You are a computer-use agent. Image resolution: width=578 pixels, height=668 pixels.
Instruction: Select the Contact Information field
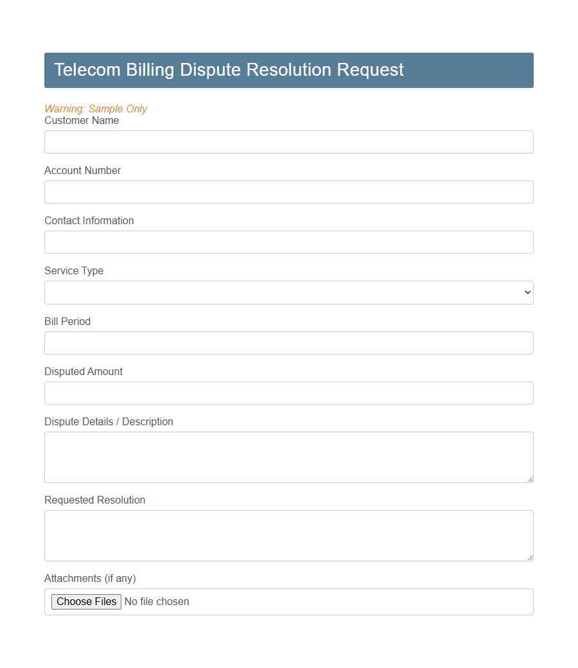[288, 242]
